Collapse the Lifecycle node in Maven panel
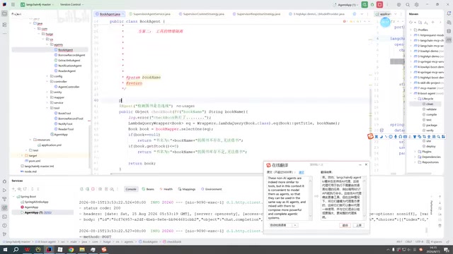453x254 pixels. point(415,99)
